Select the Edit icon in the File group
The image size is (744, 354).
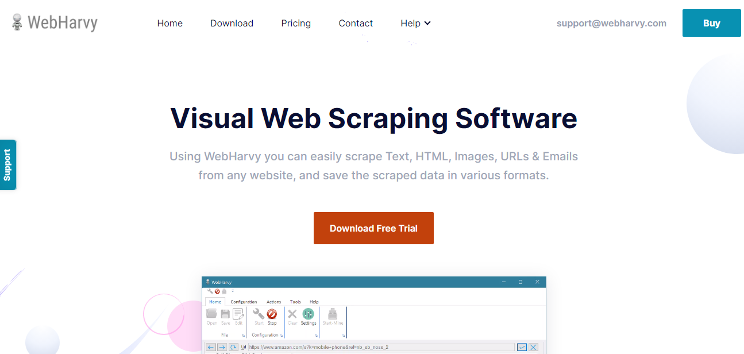238,315
